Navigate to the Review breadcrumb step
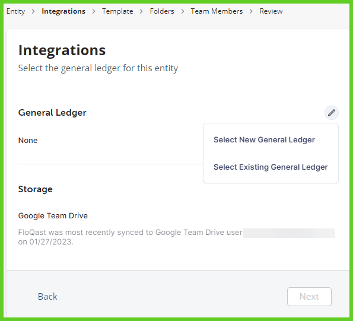 pos(271,11)
